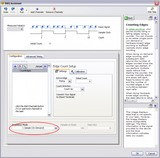Open the Active Edge dropdown
This screenshot has width=160, height=158.
(70, 81)
